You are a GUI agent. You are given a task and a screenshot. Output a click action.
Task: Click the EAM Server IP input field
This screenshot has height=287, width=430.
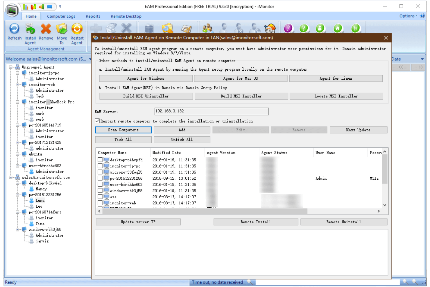[211, 111]
